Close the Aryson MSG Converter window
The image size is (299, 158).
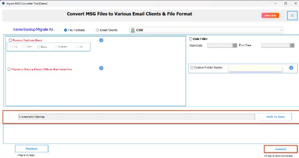(295, 3)
